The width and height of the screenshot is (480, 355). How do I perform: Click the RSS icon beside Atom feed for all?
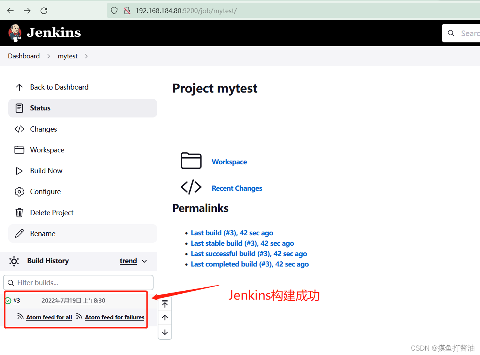click(x=20, y=317)
